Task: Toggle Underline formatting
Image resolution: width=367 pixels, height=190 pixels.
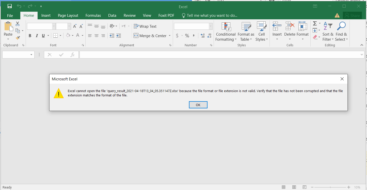Action: click(43, 36)
